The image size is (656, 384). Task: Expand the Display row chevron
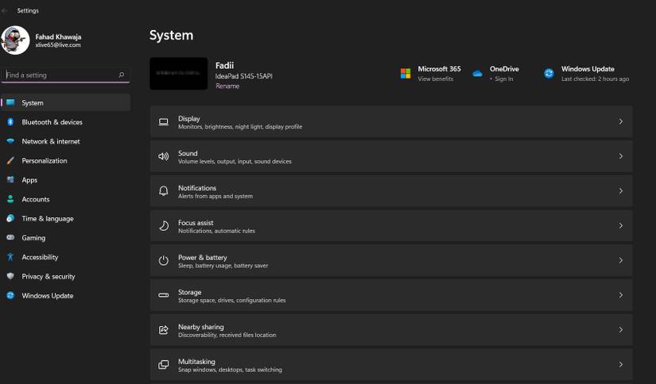point(620,121)
